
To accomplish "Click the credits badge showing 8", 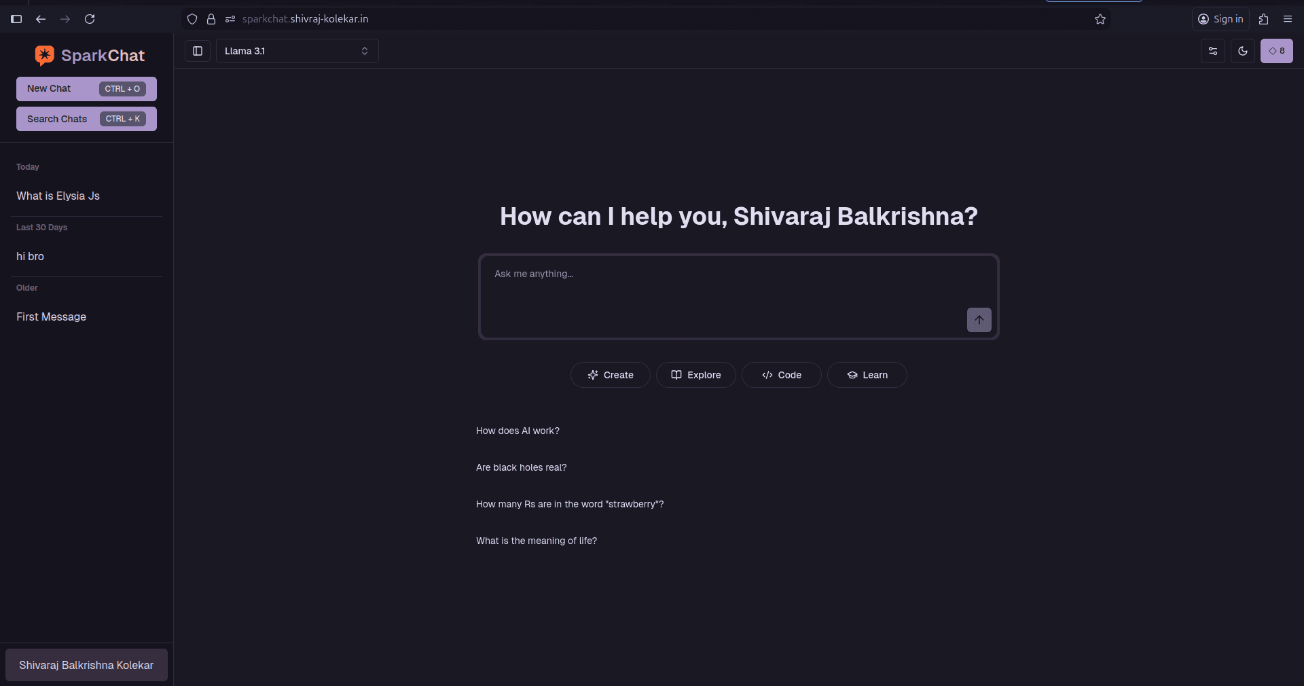I will tap(1276, 51).
